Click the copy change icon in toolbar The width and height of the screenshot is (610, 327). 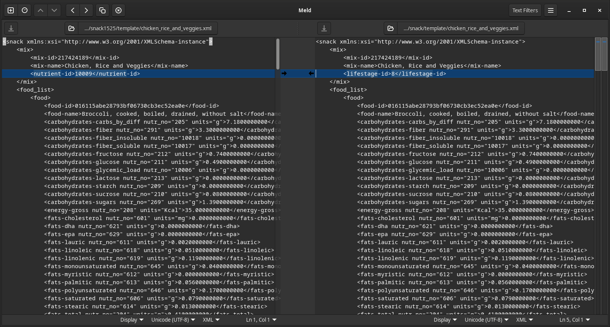102,10
